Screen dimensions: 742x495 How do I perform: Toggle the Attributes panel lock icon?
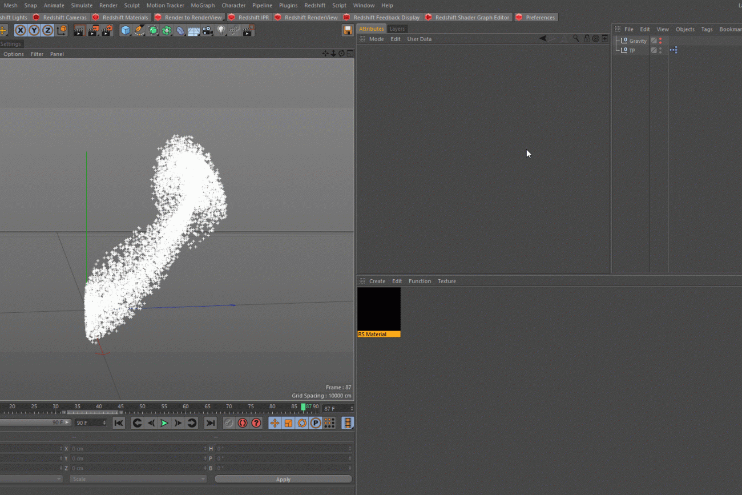586,39
